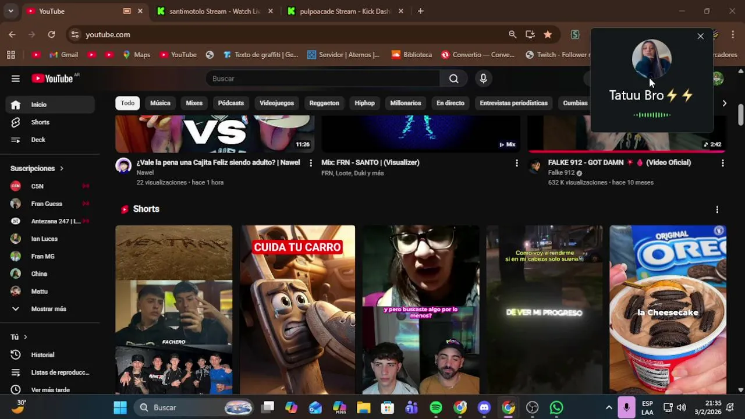Start voice search with microphone icon
This screenshot has height=419, width=745.
[483, 79]
